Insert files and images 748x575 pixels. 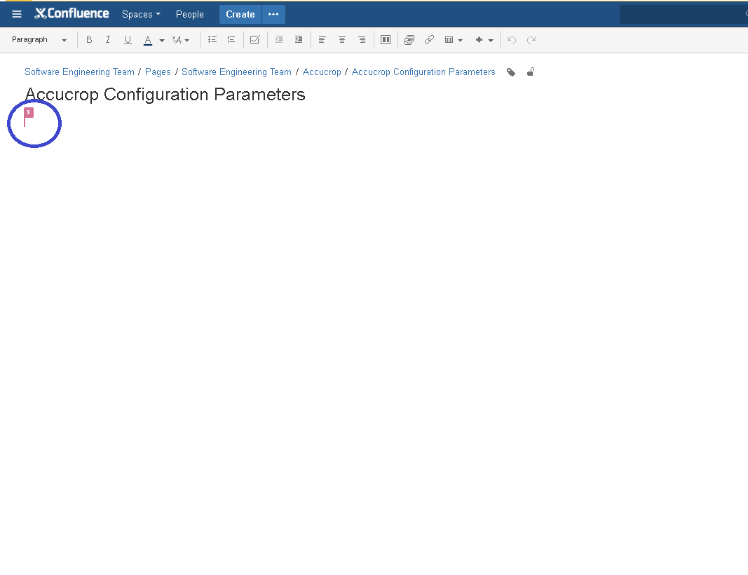[x=409, y=39]
